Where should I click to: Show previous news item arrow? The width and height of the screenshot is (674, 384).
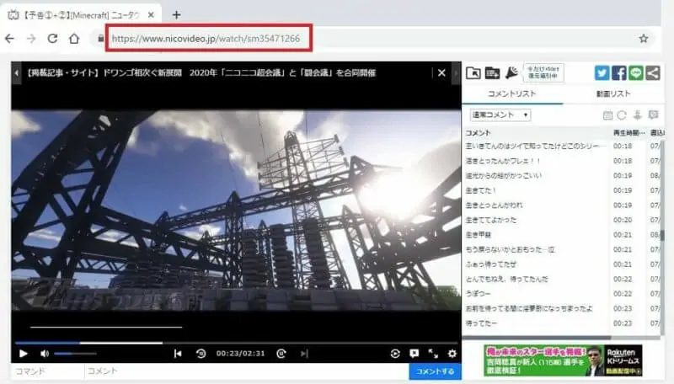(16, 73)
